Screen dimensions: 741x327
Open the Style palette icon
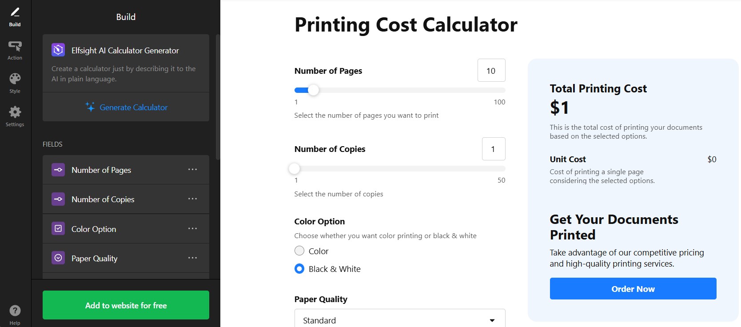point(15,79)
